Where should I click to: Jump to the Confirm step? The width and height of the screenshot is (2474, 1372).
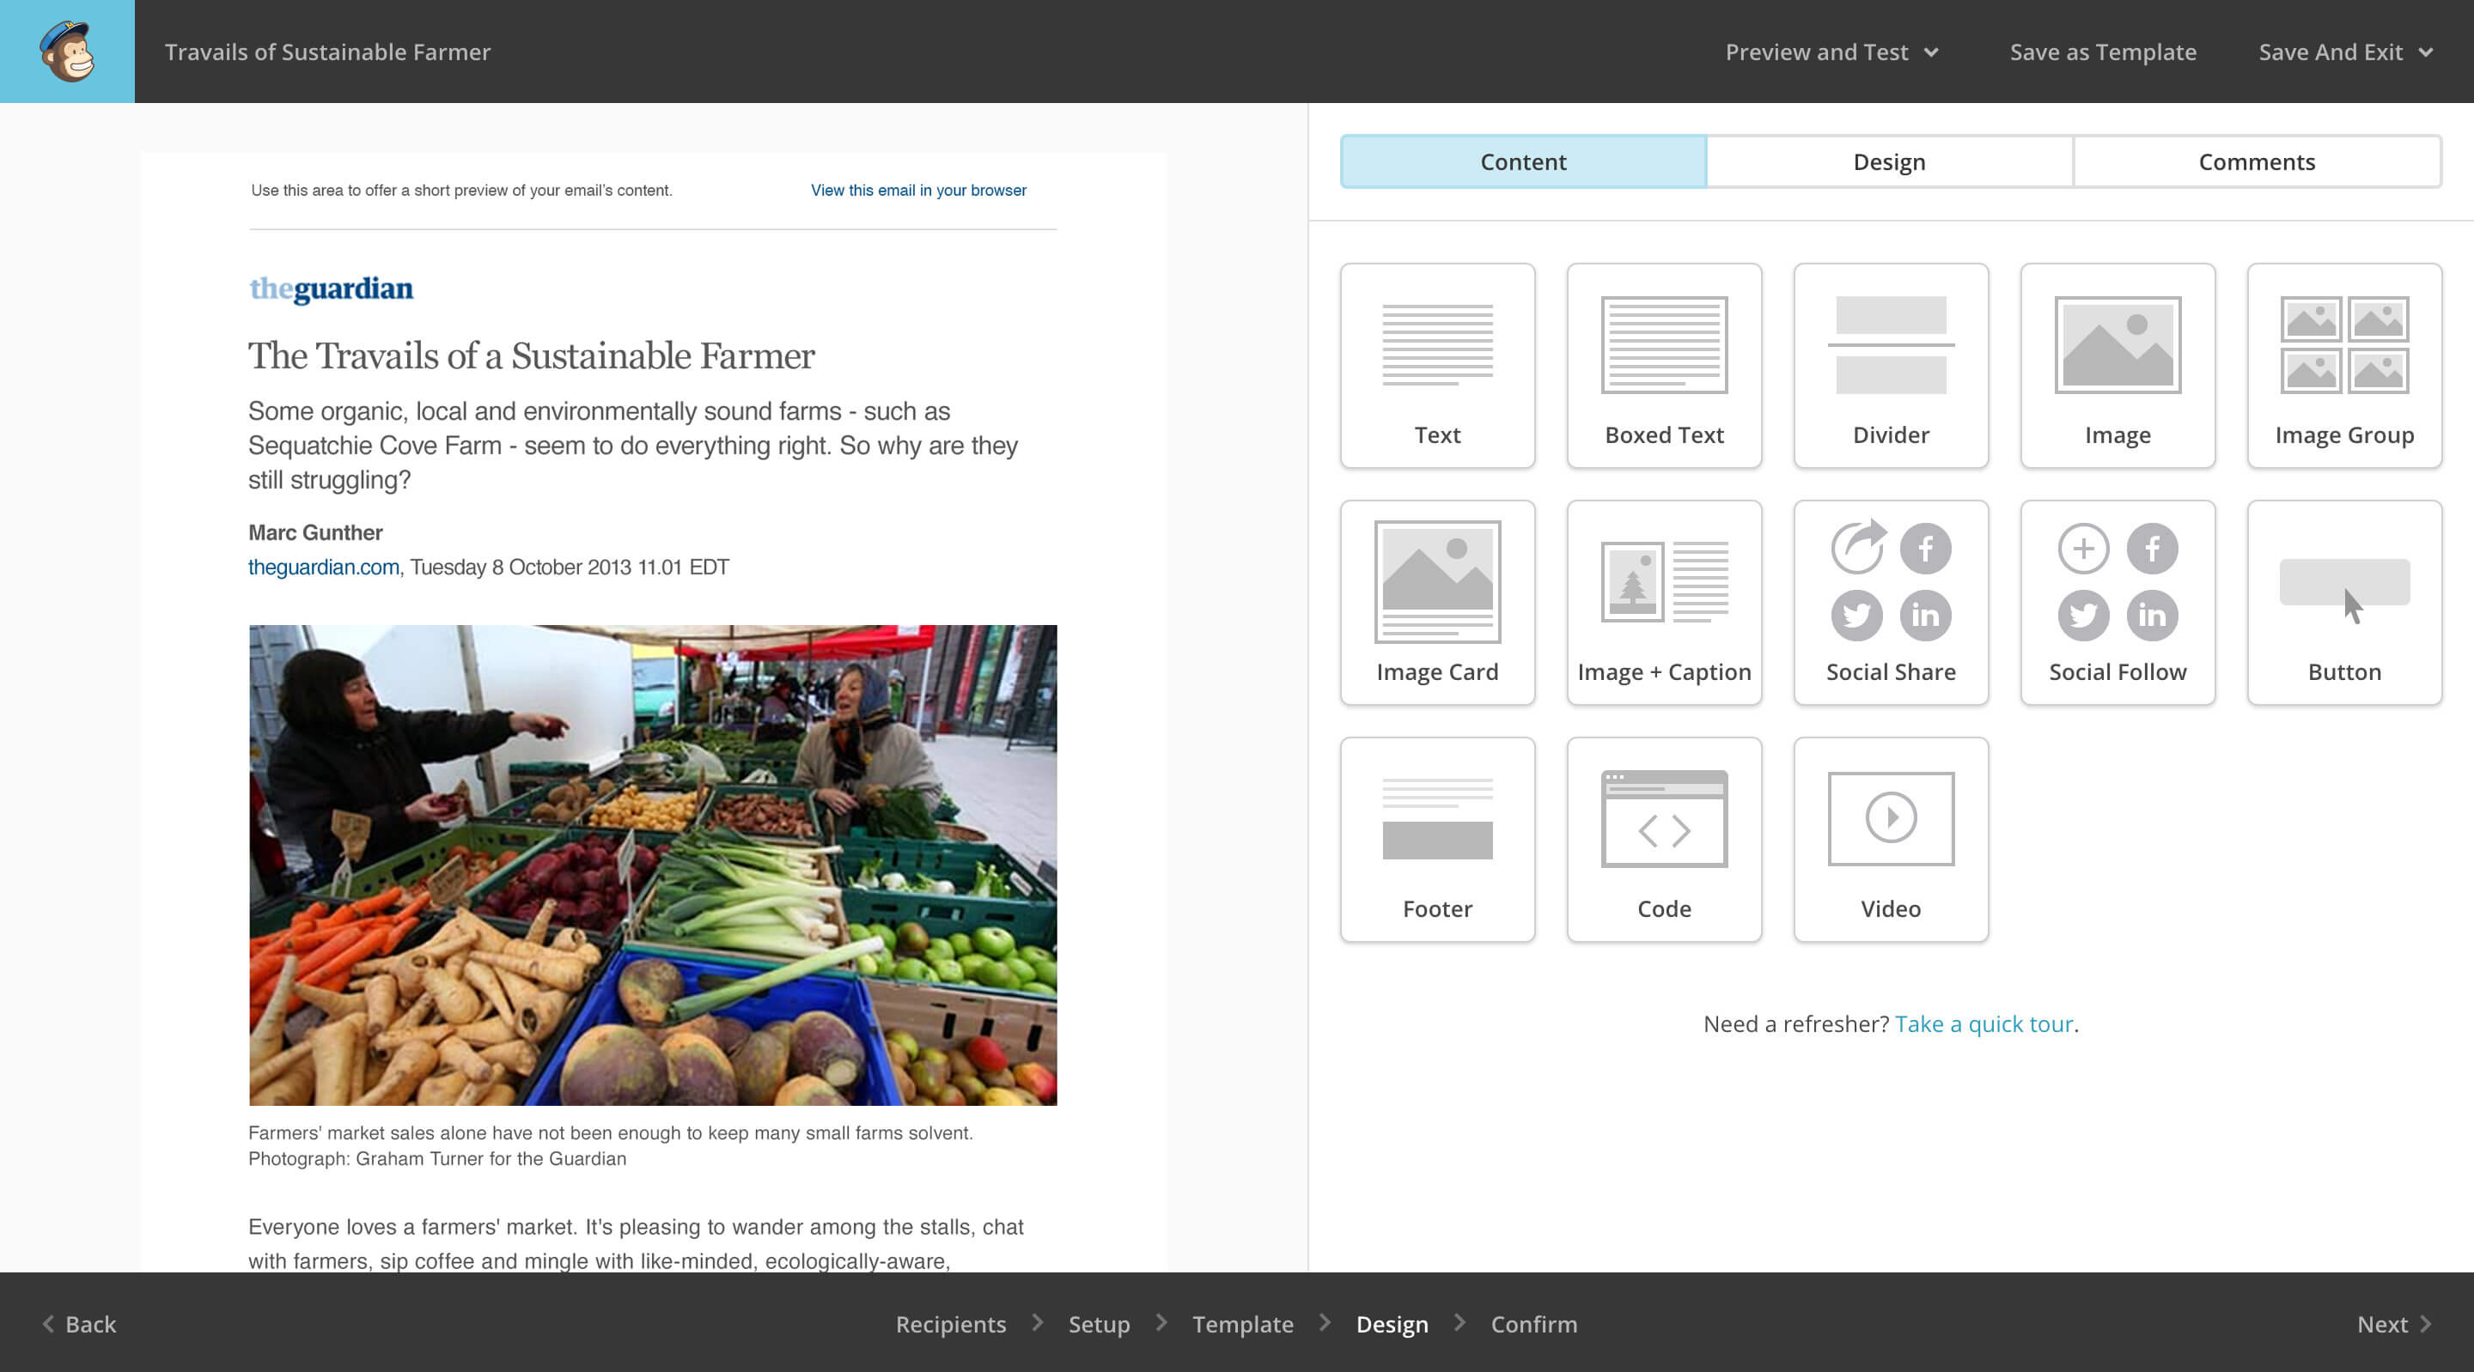(x=1533, y=1324)
